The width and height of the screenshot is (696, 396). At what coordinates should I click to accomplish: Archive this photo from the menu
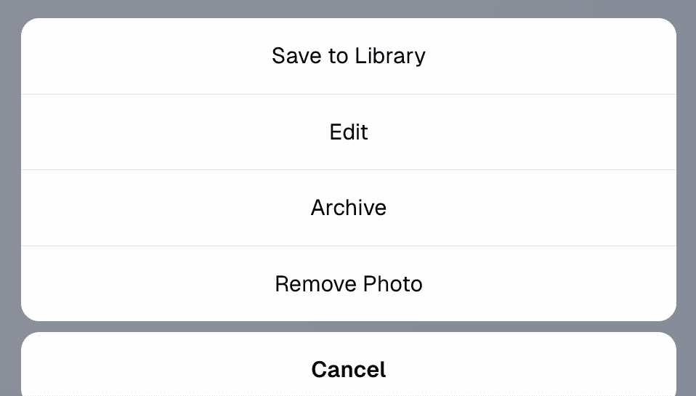349,208
